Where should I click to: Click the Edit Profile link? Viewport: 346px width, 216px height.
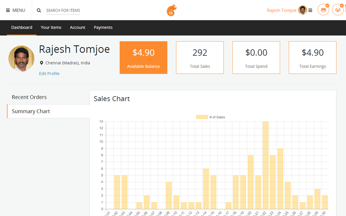click(49, 73)
